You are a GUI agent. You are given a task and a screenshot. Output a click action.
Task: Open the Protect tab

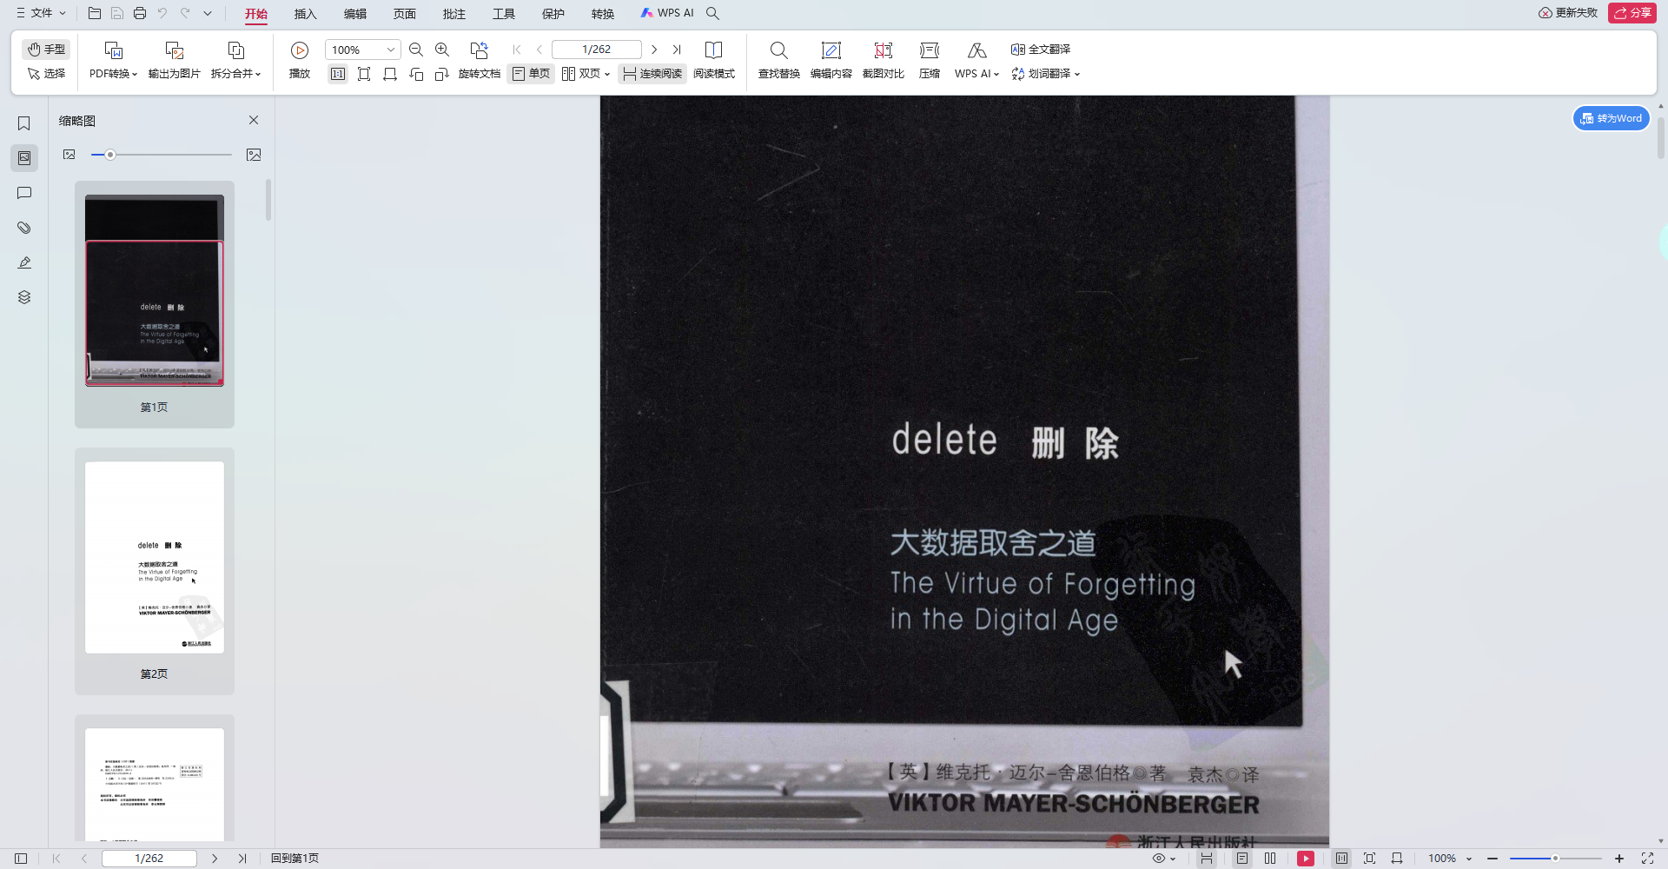(553, 13)
